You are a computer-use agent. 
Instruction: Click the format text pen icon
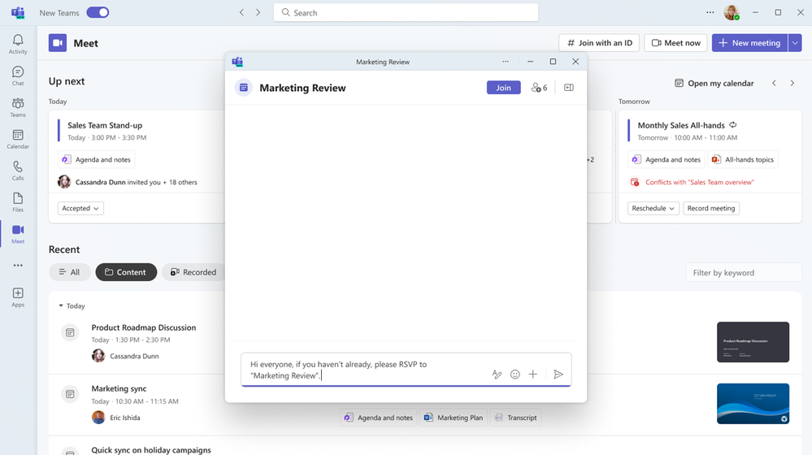(x=497, y=375)
